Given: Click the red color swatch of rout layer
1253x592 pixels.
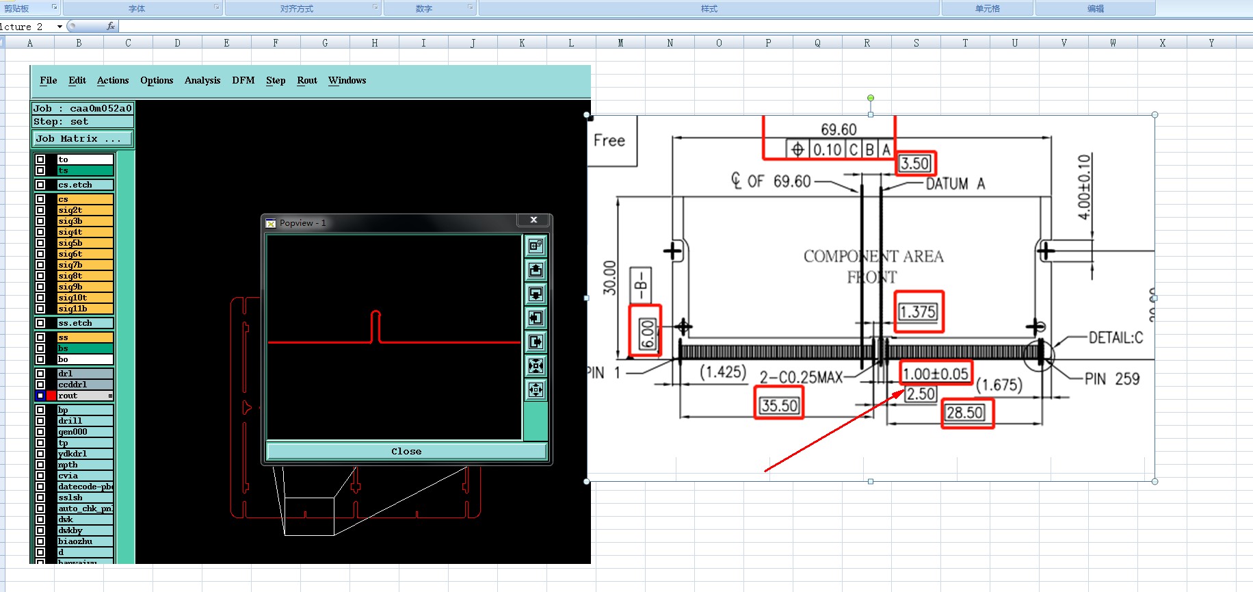Looking at the screenshot, I should pyautogui.click(x=51, y=396).
